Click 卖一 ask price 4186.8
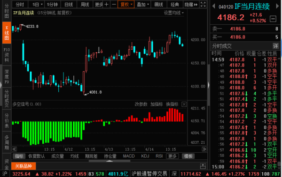This screenshot has width=282, height=177. coord(237,29)
